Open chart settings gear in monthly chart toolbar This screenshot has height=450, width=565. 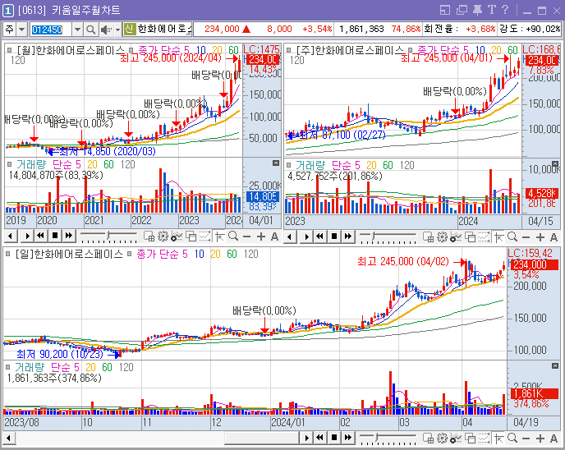(163, 236)
